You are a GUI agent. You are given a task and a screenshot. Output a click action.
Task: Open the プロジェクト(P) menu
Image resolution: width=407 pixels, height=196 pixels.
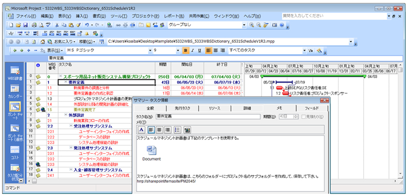(x=145, y=16)
